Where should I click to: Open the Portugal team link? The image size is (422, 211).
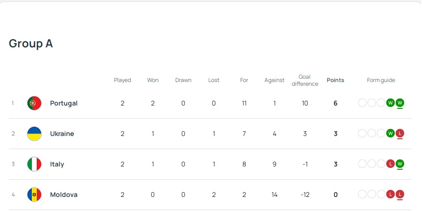point(64,103)
